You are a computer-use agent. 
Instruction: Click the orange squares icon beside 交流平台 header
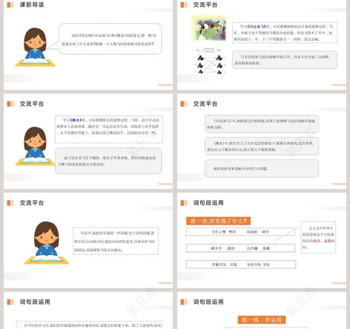184,5
